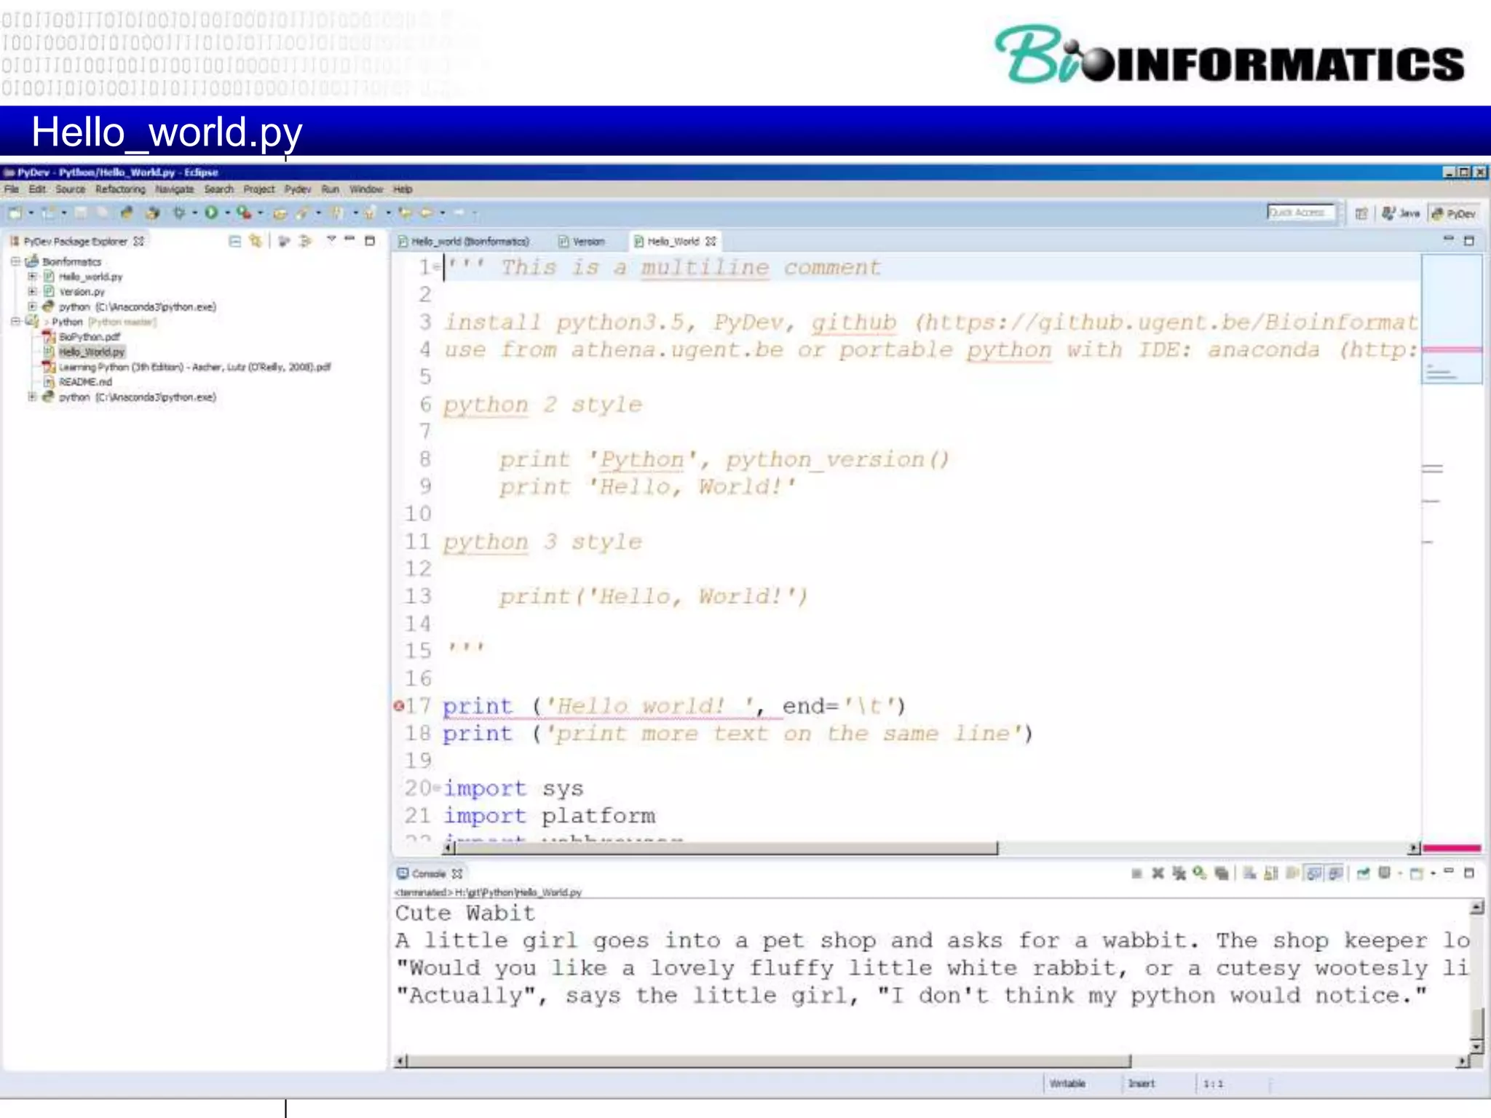The width and height of the screenshot is (1491, 1118).
Task: Click the Quick Access search field
Action: click(1300, 213)
